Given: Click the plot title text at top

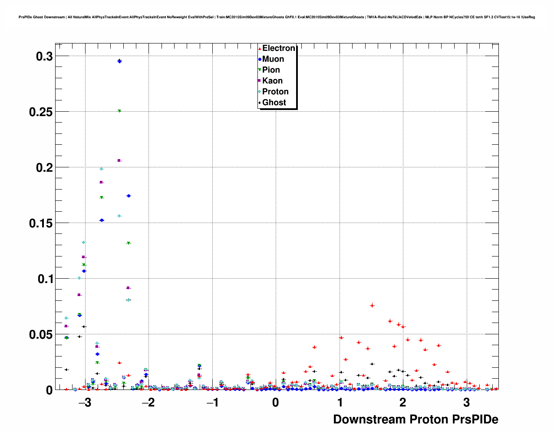Looking at the screenshot, I should (x=277, y=17).
